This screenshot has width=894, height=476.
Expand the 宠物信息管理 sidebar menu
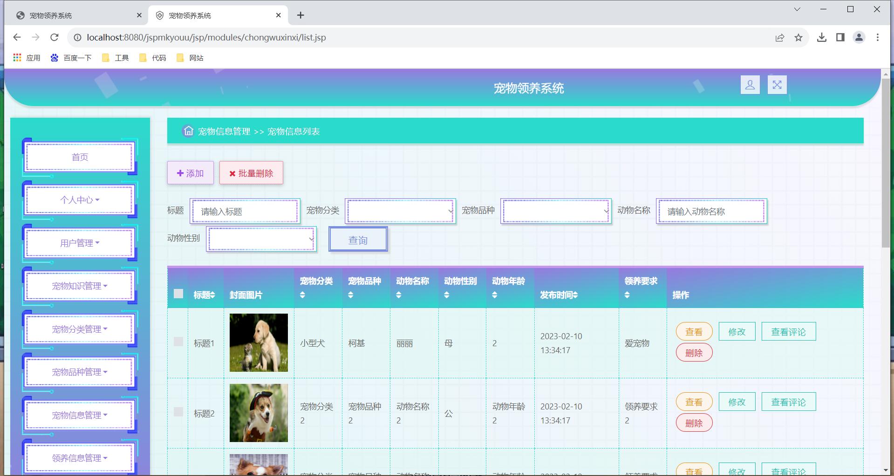(80, 415)
